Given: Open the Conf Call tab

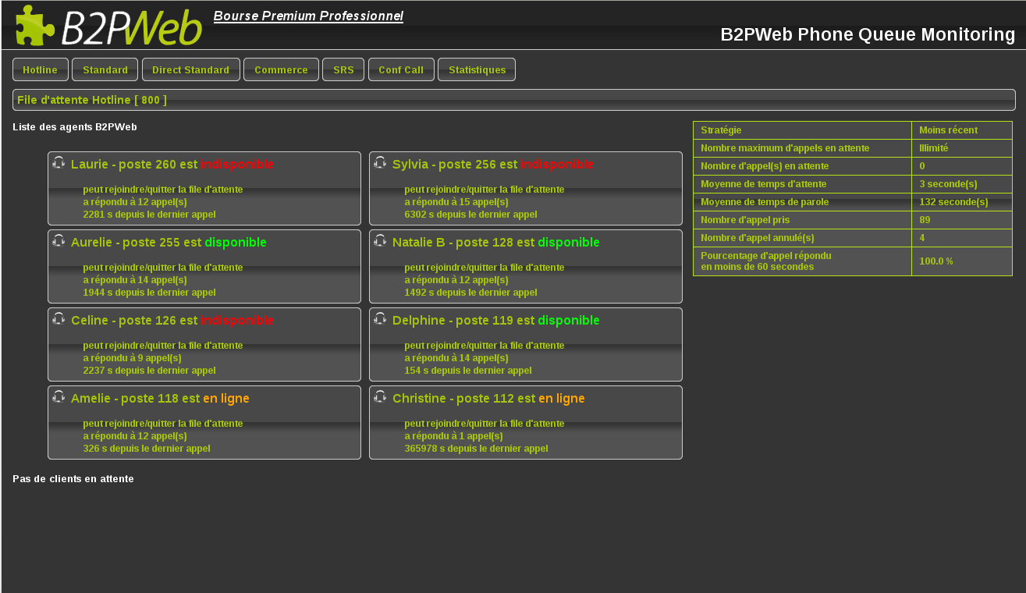Looking at the screenshot, I should [401, 69].
